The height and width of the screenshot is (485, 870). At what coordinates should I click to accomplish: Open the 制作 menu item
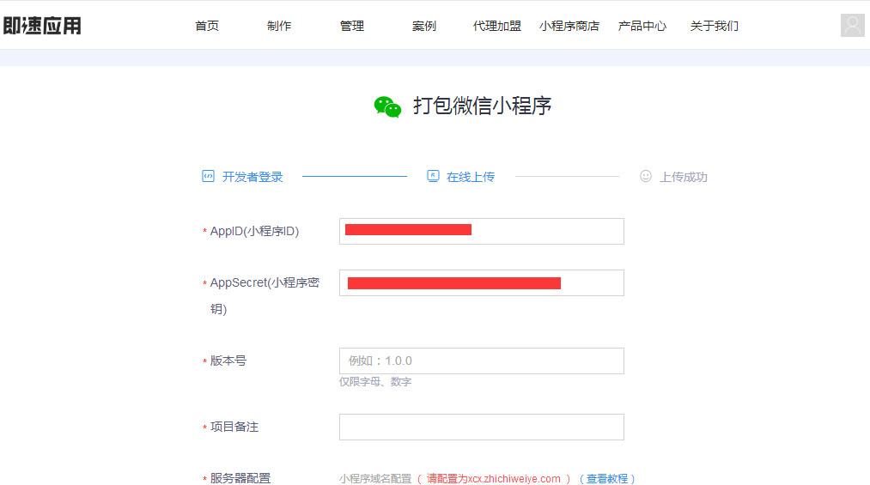pyautogui.click(x=279, y=26)
